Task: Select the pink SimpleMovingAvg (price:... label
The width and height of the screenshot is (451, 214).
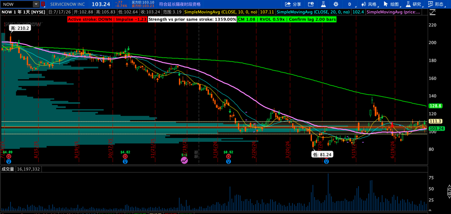Action: [x=393, y=12]
